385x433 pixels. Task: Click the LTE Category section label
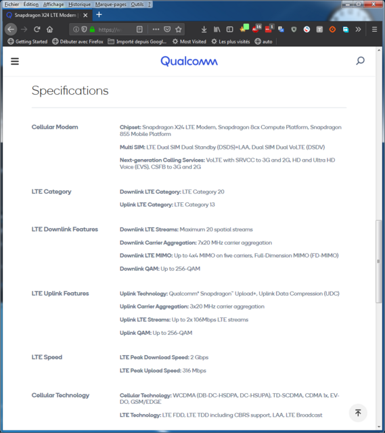pos(51,191)
